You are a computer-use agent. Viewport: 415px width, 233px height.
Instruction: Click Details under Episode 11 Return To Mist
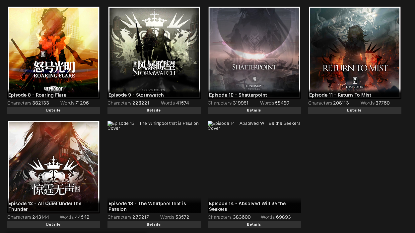[355, 110]
